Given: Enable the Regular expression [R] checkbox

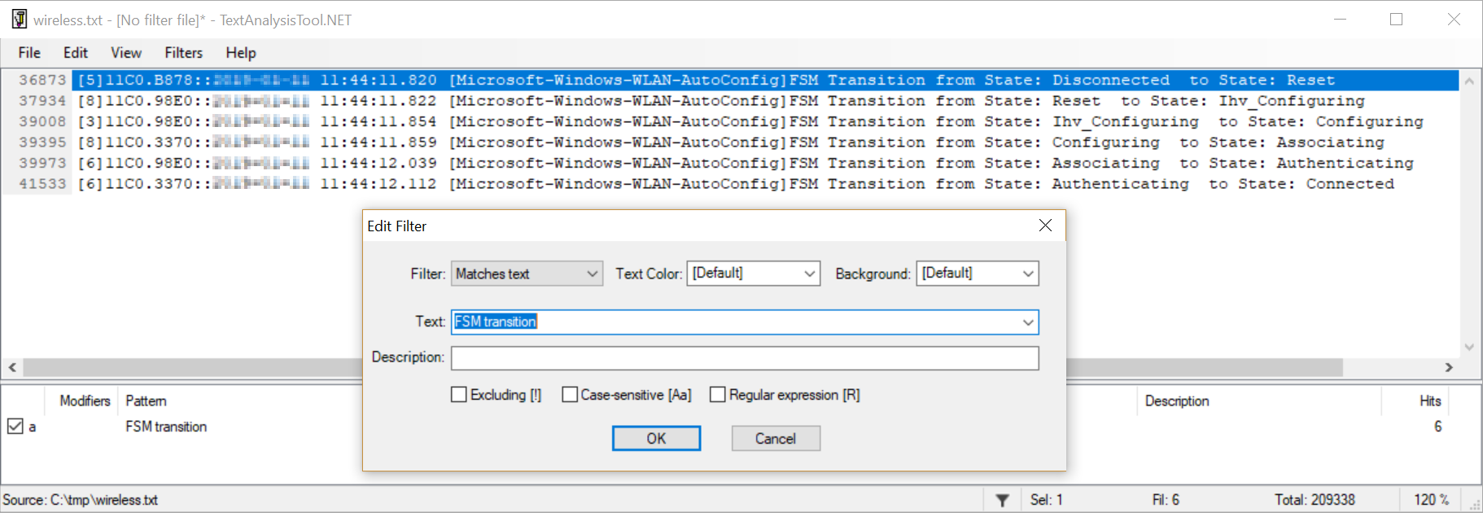Looking at the screenshot, I should [x=718, y=395].
